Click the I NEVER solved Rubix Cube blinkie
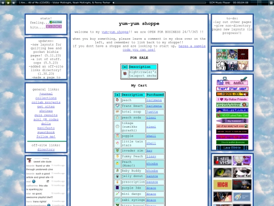This screenshot has height=206, width=274. click(x=232, y=115)
